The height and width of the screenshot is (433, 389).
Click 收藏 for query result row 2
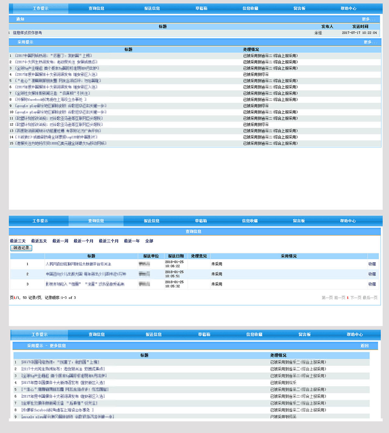[x=372, y=274]
